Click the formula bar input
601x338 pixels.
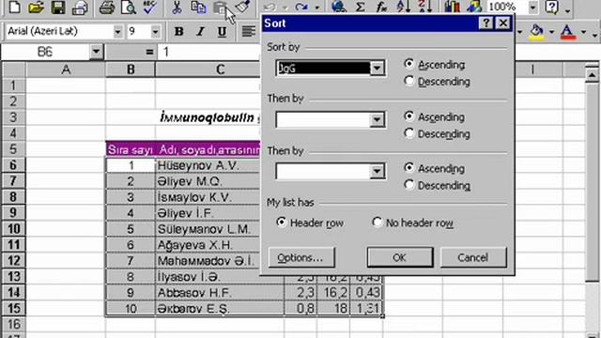[x=208, y=52]
